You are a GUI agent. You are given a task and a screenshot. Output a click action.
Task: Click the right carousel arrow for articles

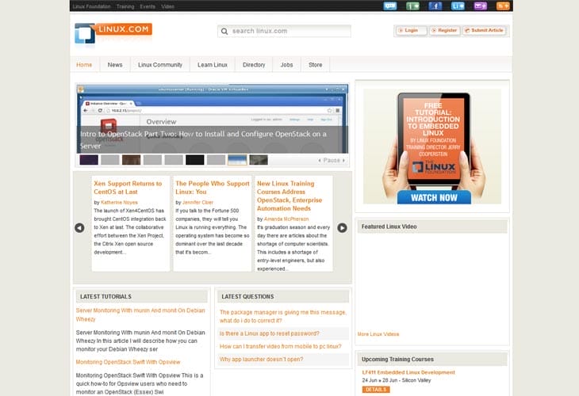click(342, 228)
